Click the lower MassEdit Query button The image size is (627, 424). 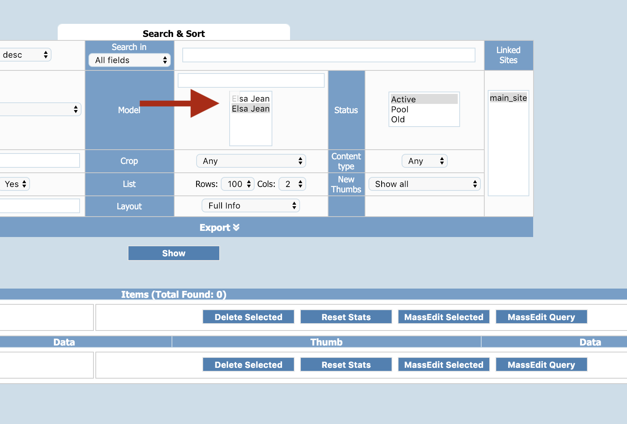point(542,365)
